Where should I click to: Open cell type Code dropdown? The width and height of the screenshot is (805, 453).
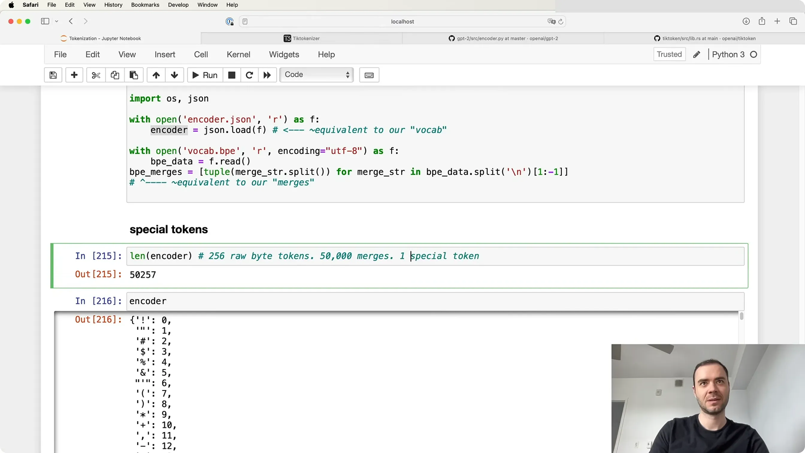[x=317, y=75]
